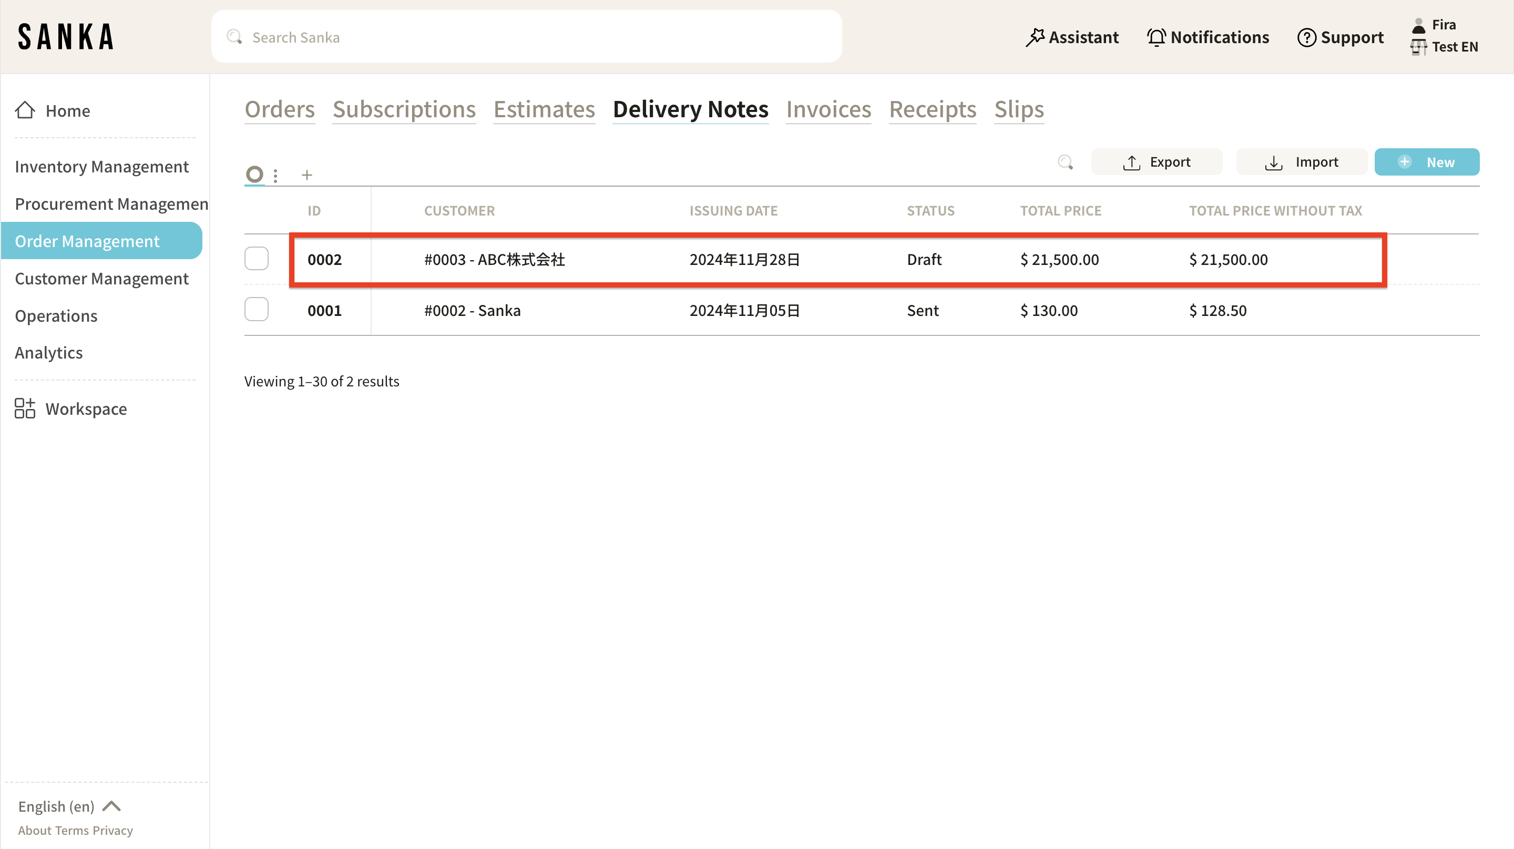
Task: Check the box for delivery note 0002
Action: 256,259
